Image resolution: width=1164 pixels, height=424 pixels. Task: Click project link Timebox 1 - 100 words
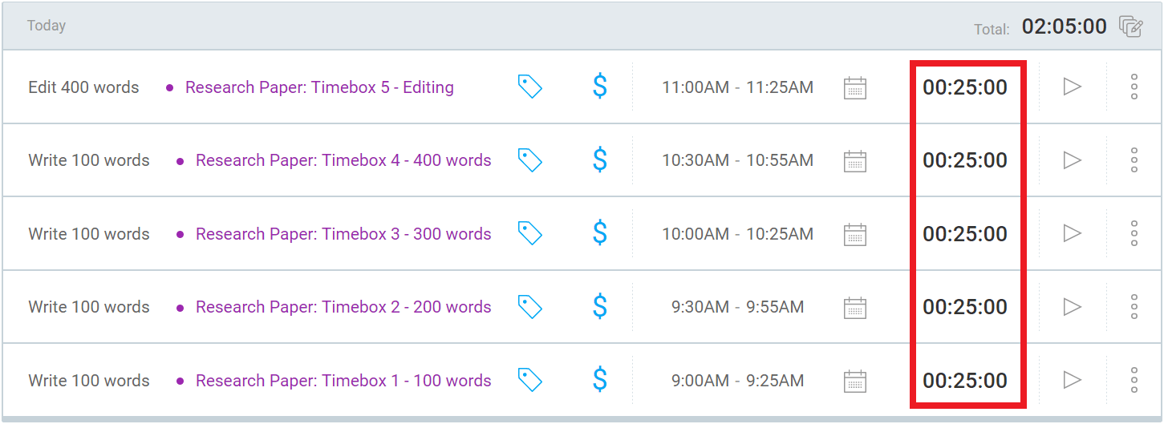click(343, 381)
